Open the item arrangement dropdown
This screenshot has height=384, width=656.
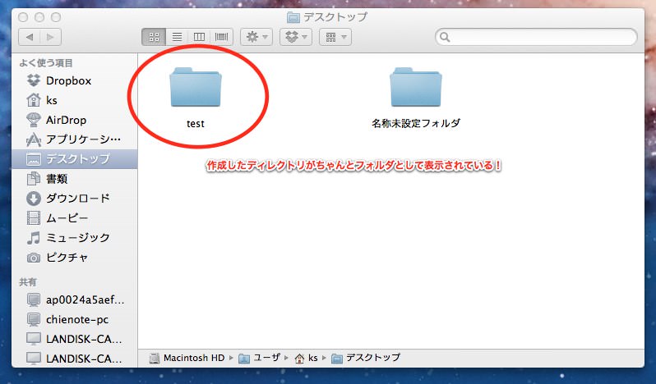335,37
